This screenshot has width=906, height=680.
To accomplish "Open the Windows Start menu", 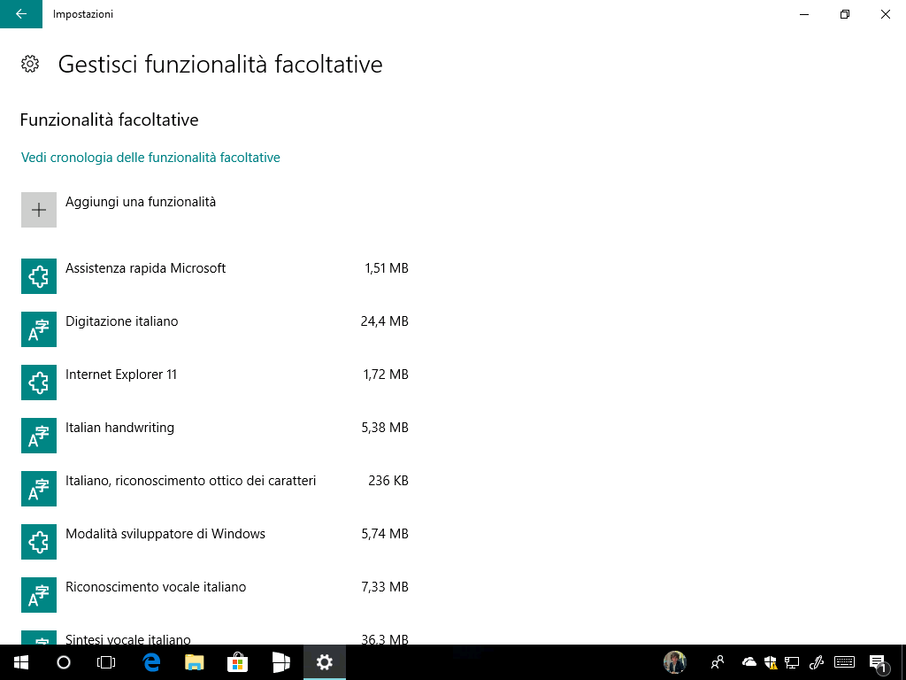I will coord(21,662).
